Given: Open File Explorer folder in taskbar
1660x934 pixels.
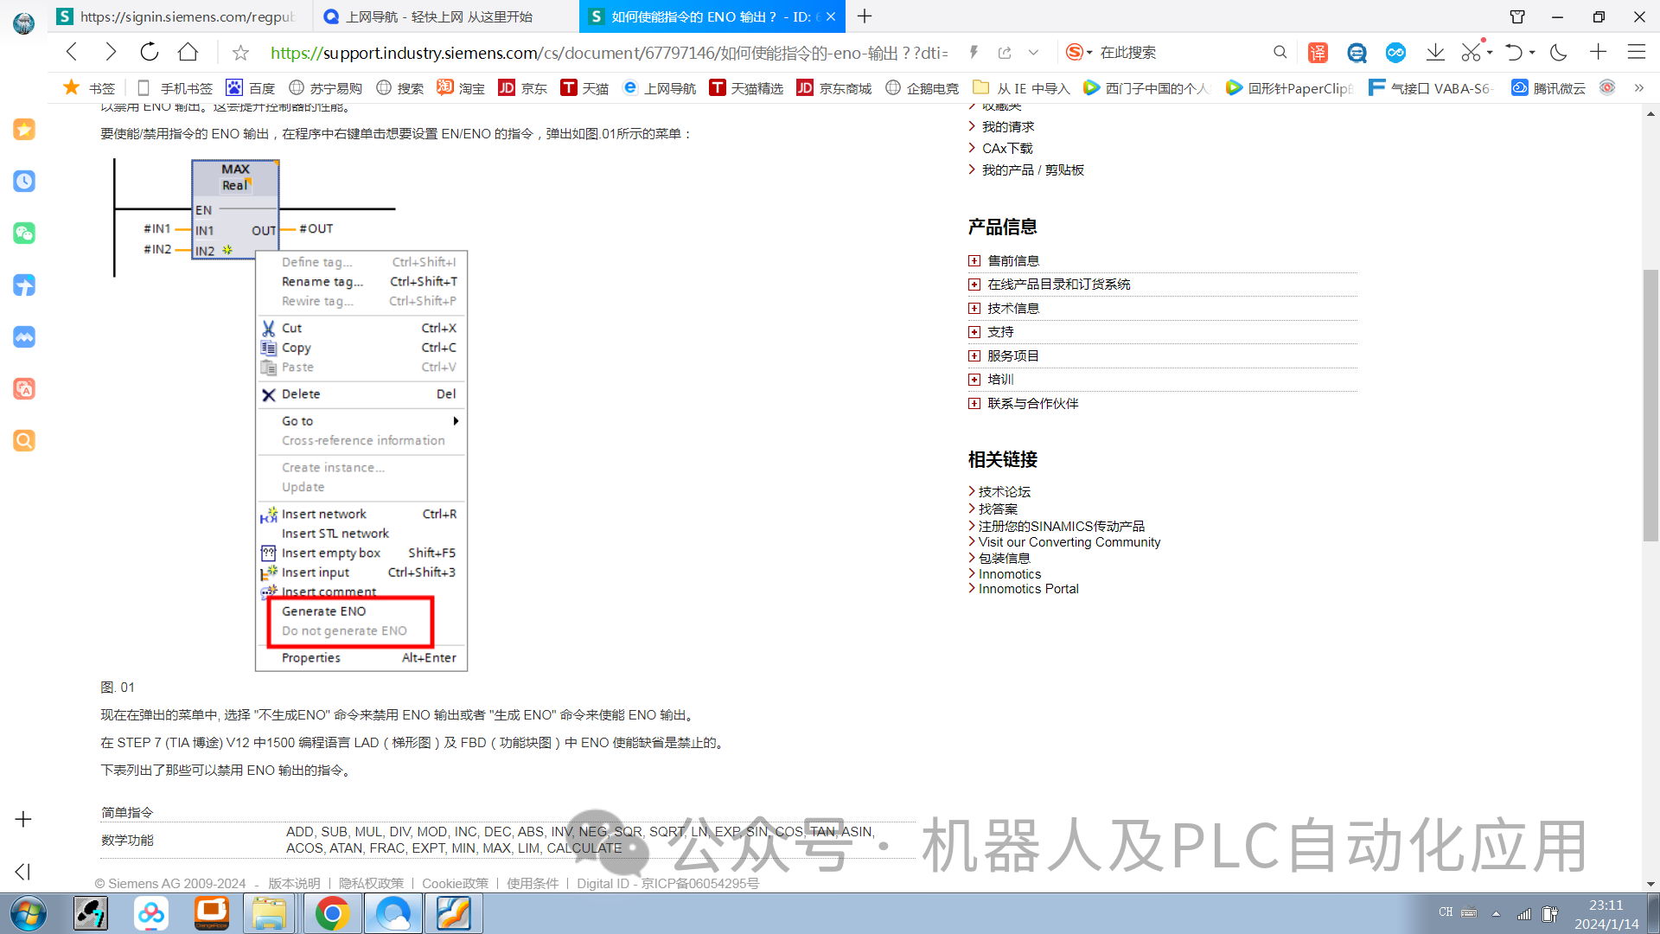Looking at the screenshot, I should tap(270, 913).
